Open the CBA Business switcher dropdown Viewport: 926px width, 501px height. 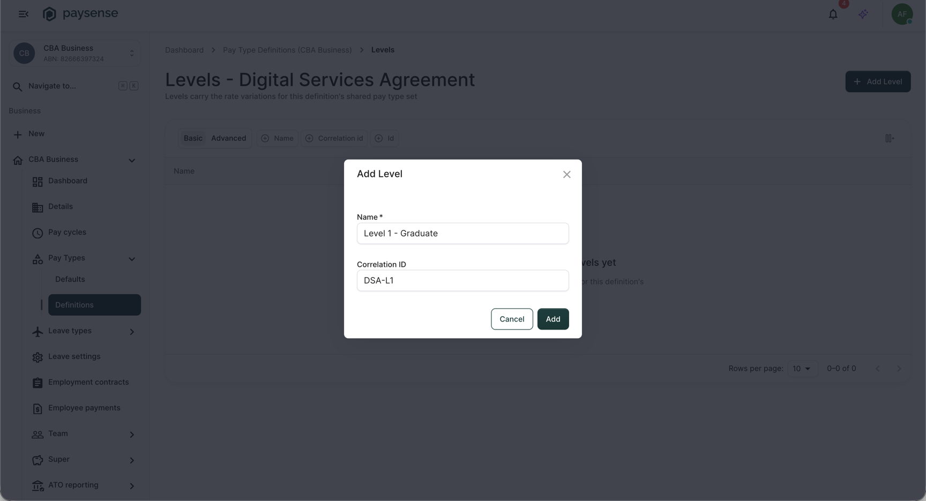[x=132, y=53]
